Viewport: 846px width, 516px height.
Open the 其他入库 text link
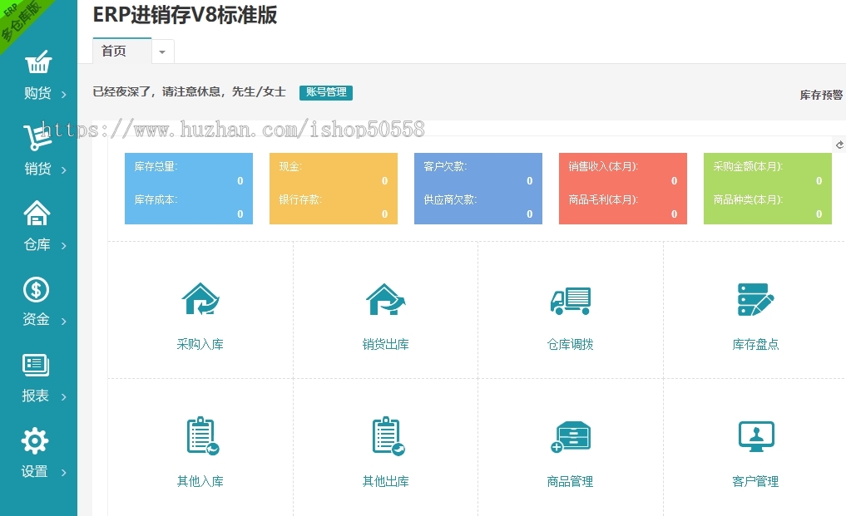(x=200, y=481)
